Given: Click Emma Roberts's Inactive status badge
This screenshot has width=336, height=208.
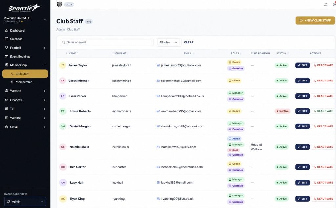Looking at the screenshot, I should (x=283, y=111).
